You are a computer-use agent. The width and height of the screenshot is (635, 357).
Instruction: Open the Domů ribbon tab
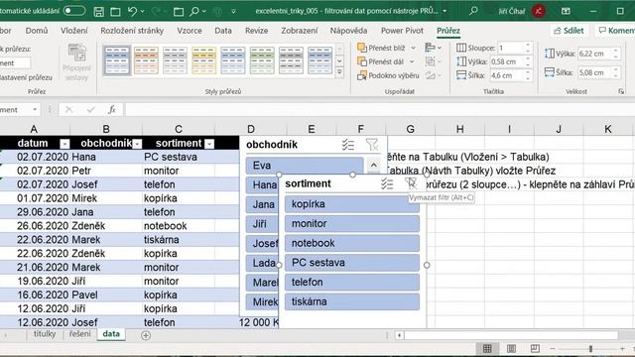(37, 31)
